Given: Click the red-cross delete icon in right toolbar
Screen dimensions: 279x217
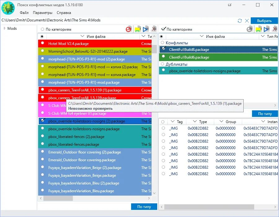Looking at the screenshot, I should [x=275, y=29].
